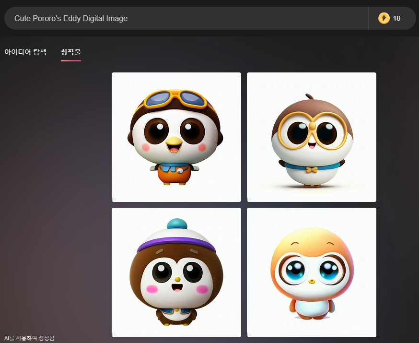This screenshot has width=419, height=343.
Task: Switch to the 아이디어 탐색 tab
Action: point(25,52)
